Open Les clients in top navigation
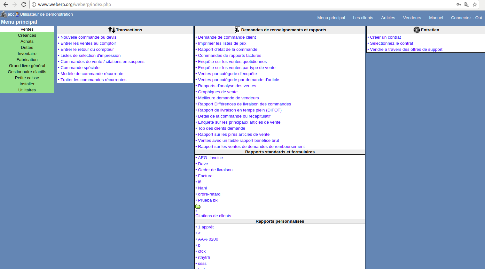 pos(363,18)
